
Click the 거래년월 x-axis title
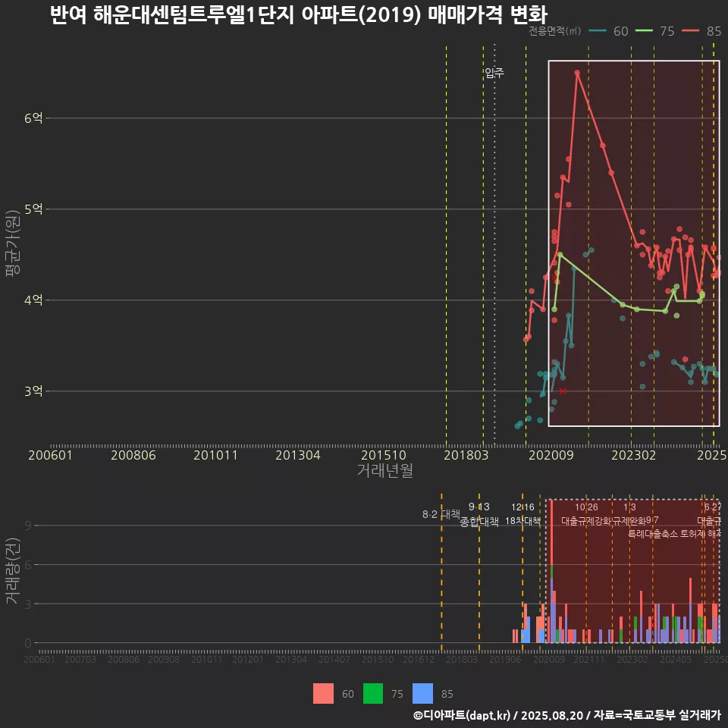click(385, 470)
